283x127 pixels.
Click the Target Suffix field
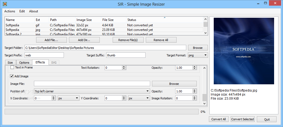coord(126,55)
